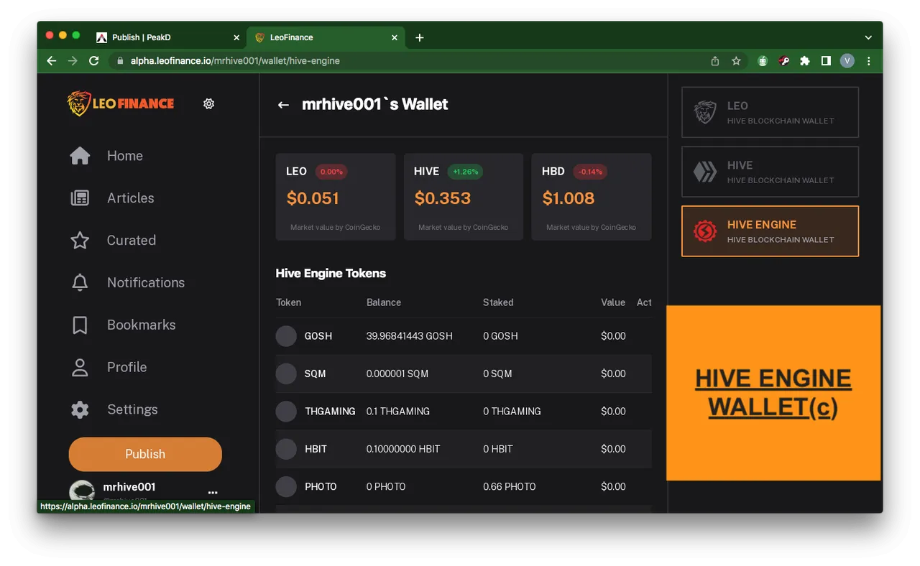Expand the tab search chevron

pos(868,37)
